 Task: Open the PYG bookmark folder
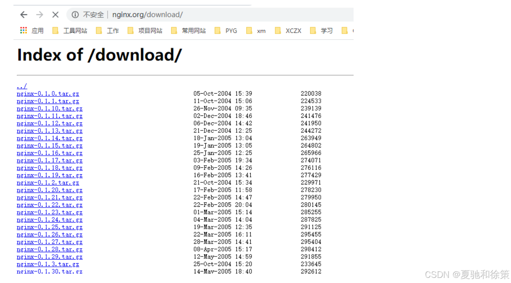pyautogui.click(x=226, y=30)
